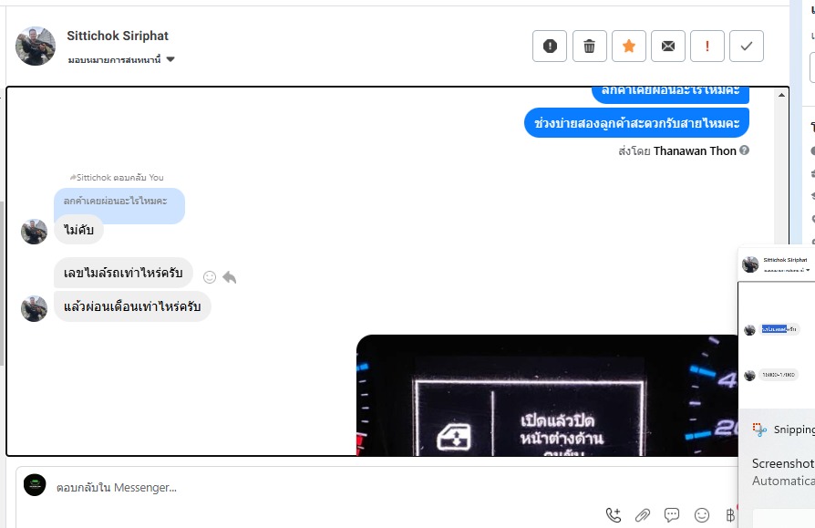Flag conversation with red exclamation priority icon
This screenshot has height=528, width=815.
707,47
